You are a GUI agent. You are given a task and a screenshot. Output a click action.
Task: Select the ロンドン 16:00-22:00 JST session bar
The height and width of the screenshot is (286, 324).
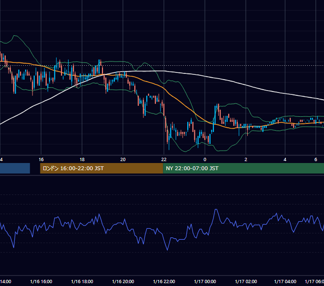(x=101, y=168)
